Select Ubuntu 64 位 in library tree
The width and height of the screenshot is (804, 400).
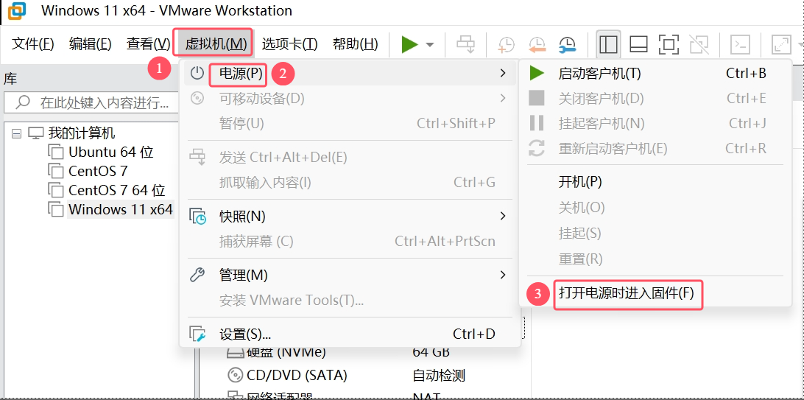click(x=110, y=152)
